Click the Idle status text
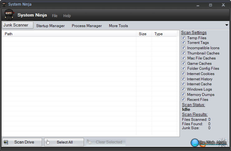 point(186,109)
